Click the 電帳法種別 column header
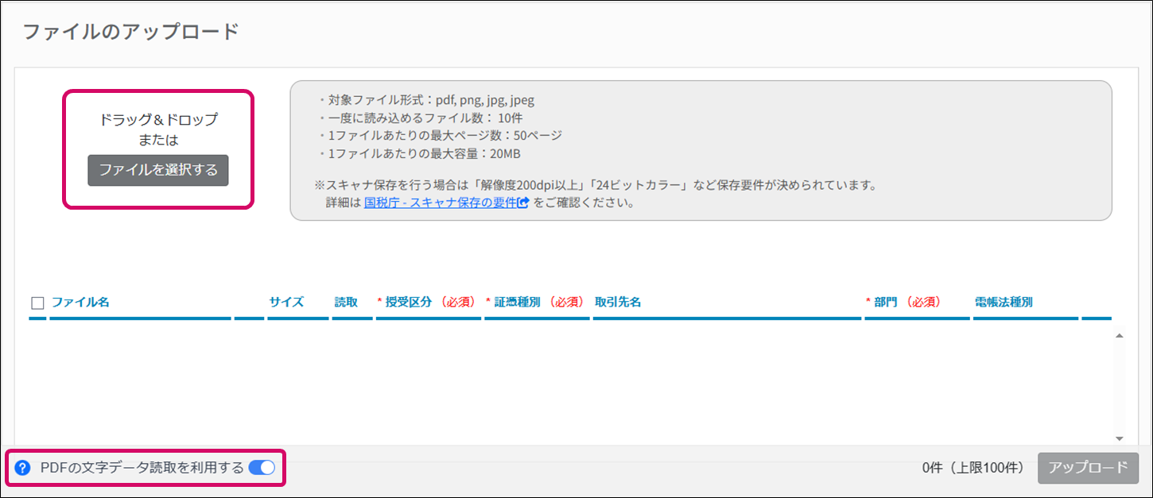 [1004, 302]
